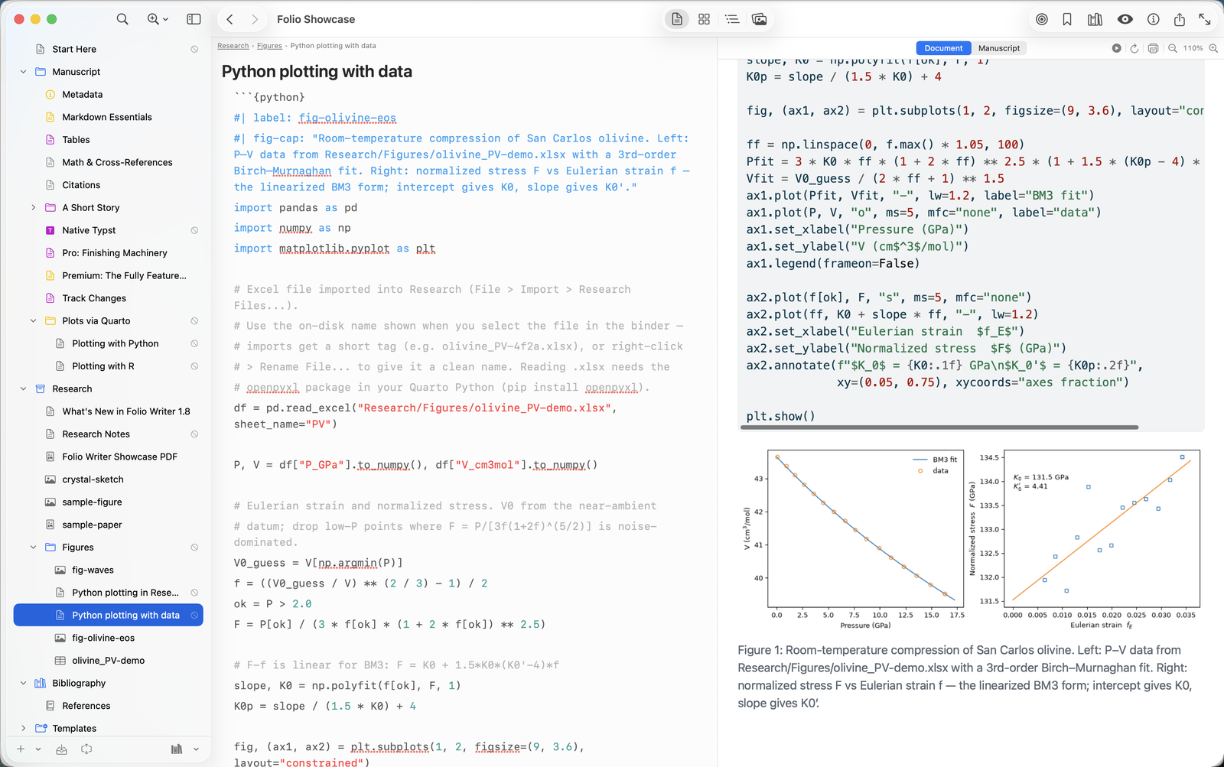Toggle the preview eye icon
The height and width of the screenshot is (767, 1224).
(1125, 19)
